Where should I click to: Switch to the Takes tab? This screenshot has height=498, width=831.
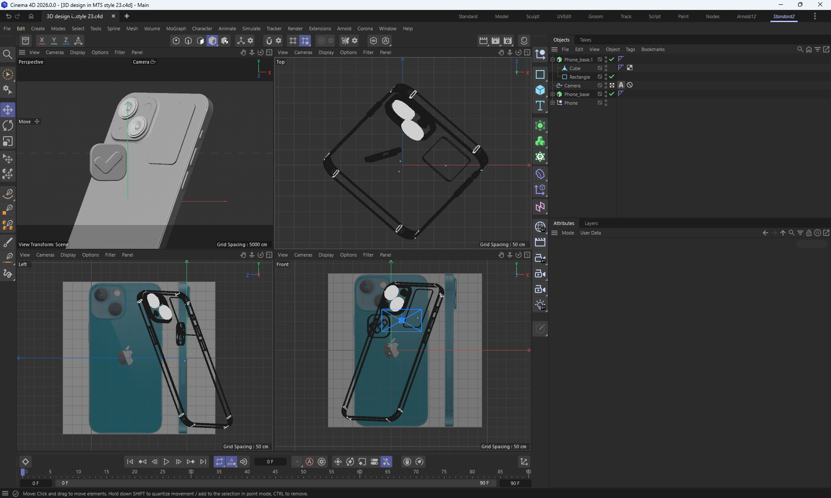(585, 40)
